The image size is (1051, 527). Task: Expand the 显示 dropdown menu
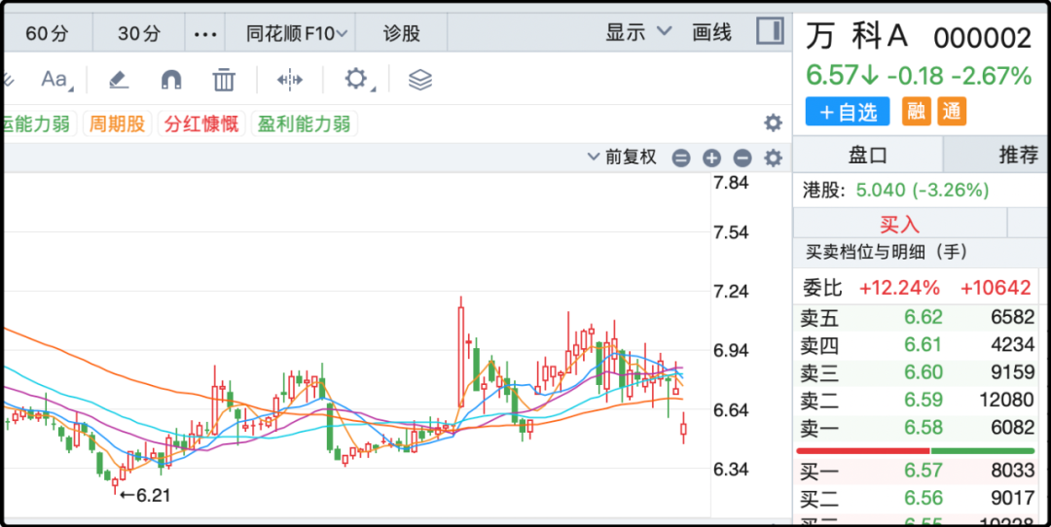pyautogui.click(x=638, y=32)
